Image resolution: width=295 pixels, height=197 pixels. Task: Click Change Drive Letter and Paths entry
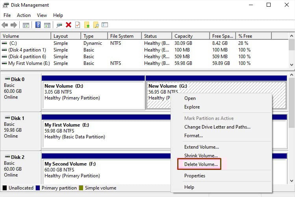[217, 127]
